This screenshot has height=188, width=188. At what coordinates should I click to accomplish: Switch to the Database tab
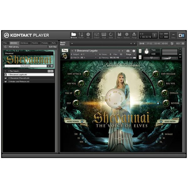pyautogui.click(x=24, y=43)
